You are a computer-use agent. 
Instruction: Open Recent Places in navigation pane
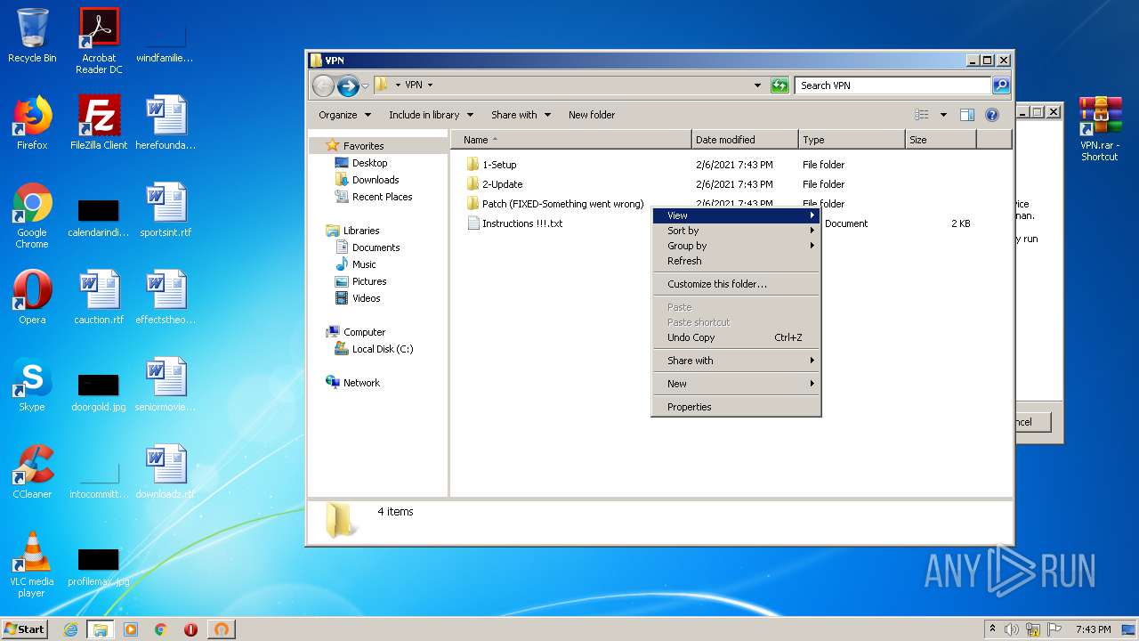pos(373,197)
